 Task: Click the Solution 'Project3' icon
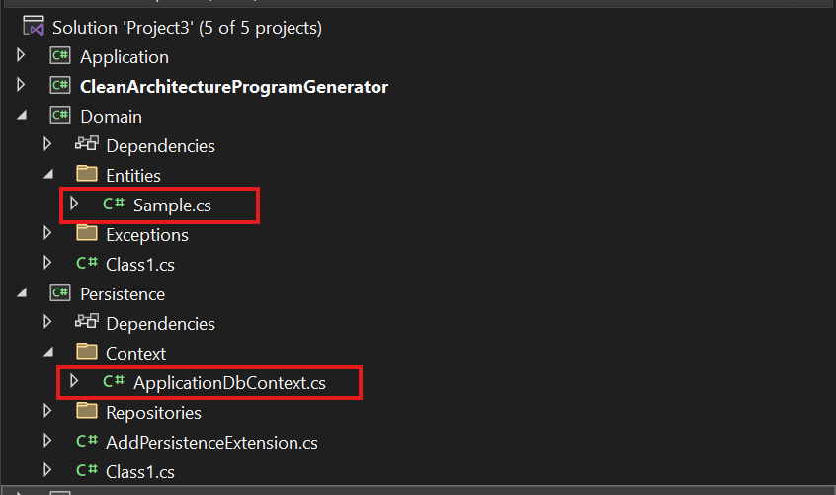coord(34,26)
